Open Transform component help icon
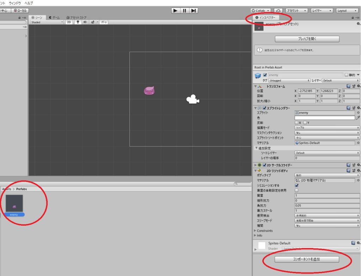The width and height of the screenshot is (361, 276). coord(348,86)
